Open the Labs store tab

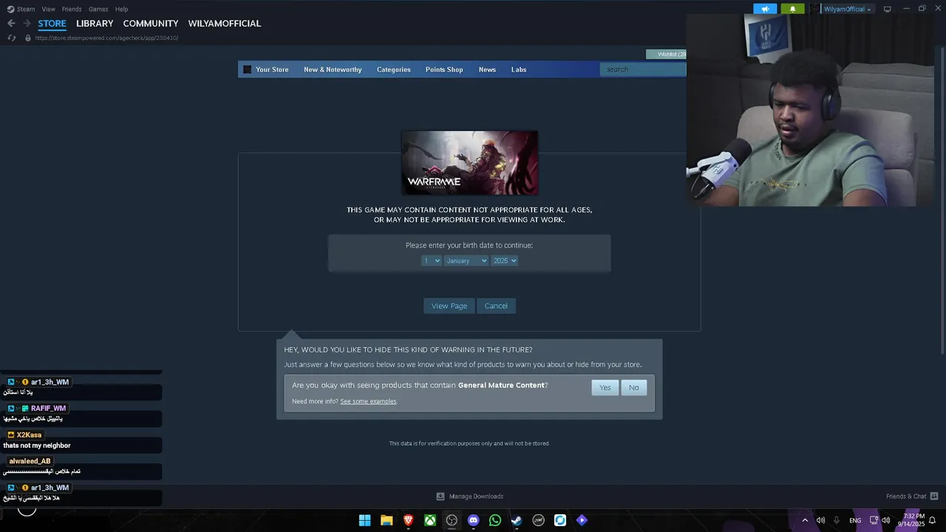tap(519, 69)
